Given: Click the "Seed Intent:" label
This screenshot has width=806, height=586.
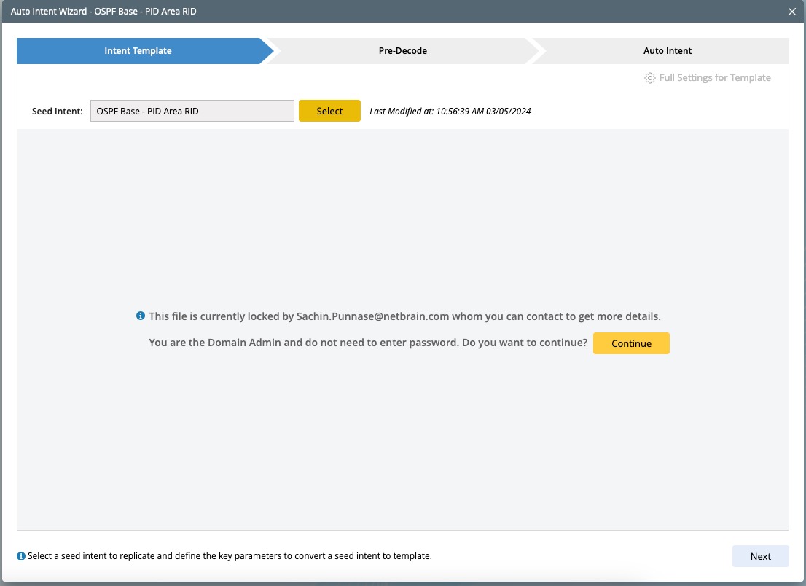Looking at the screenshot, I should [58, 112].
